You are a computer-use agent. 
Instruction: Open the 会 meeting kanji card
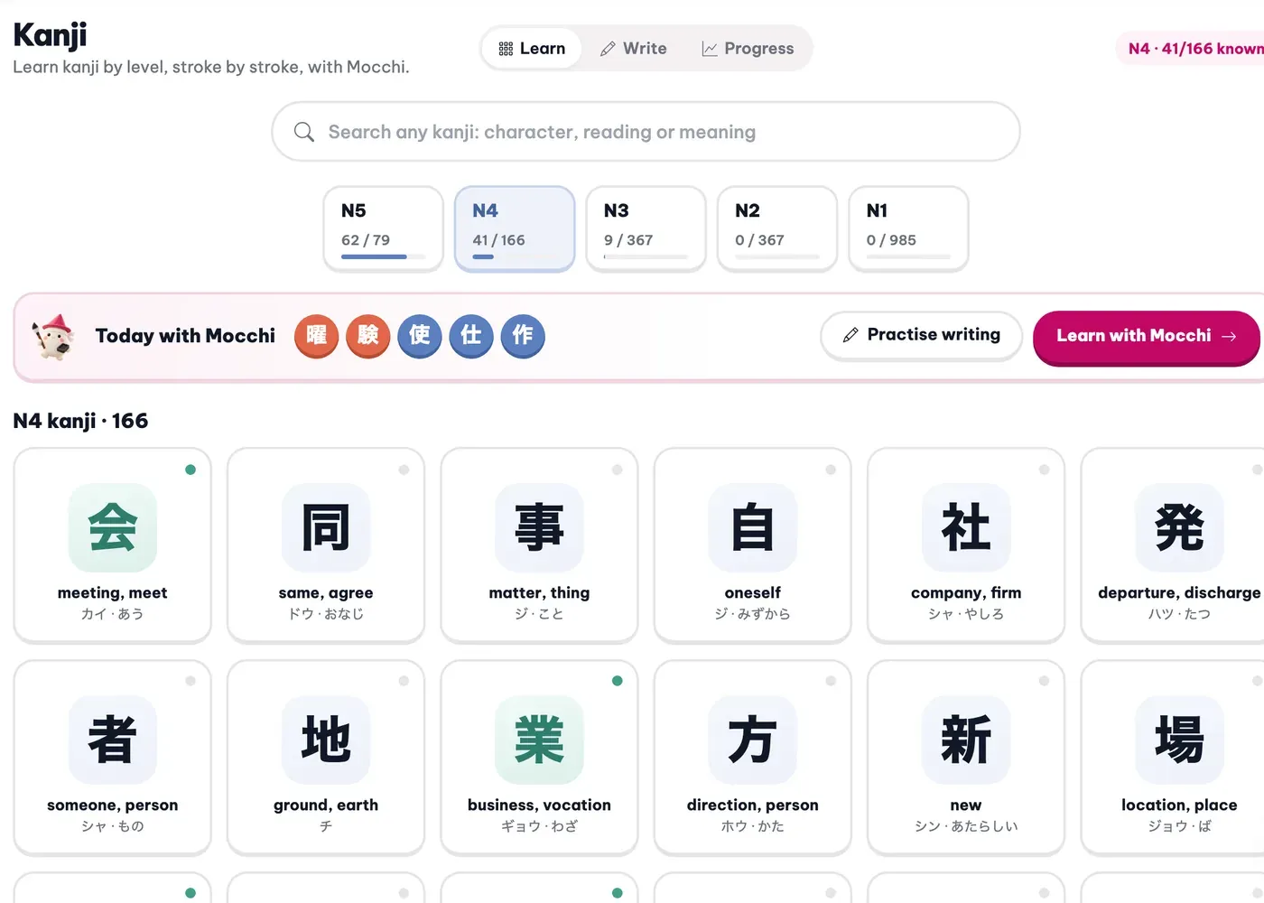click(x=113, y=545)
